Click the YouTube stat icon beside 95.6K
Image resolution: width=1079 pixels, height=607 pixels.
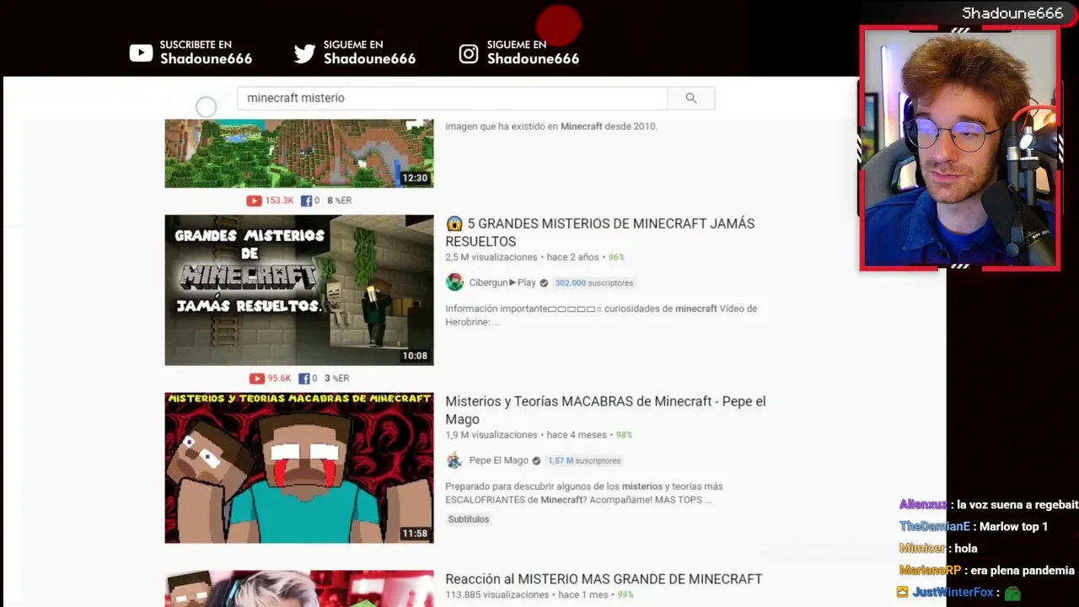pyautogui.click(x=257, y=379)
